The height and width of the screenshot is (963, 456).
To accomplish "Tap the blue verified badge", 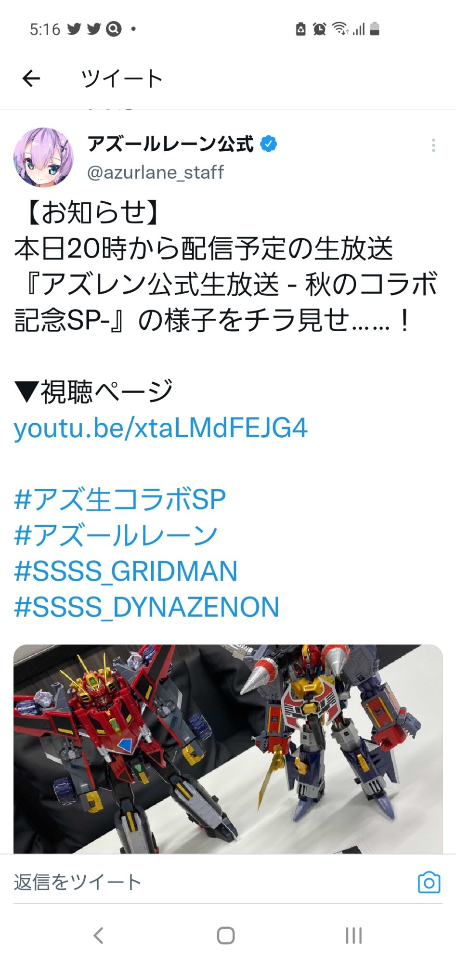I will point(269,144).
